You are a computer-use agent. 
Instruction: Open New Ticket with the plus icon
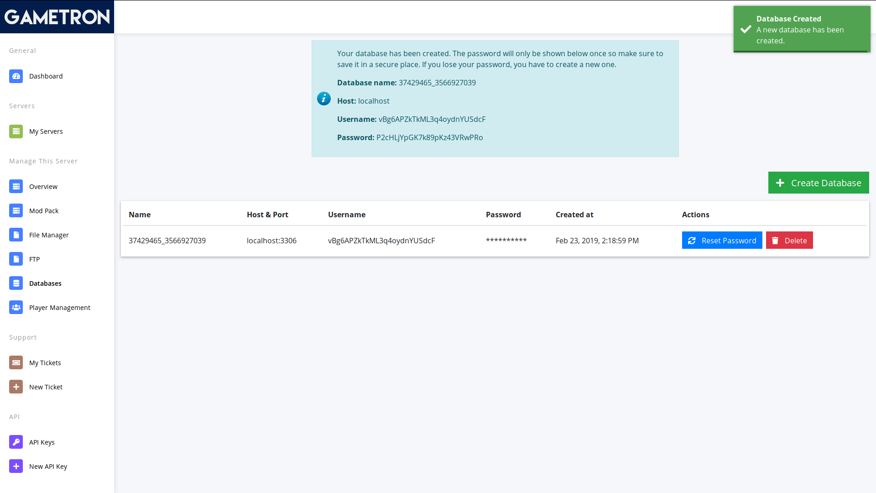[16, 387]
